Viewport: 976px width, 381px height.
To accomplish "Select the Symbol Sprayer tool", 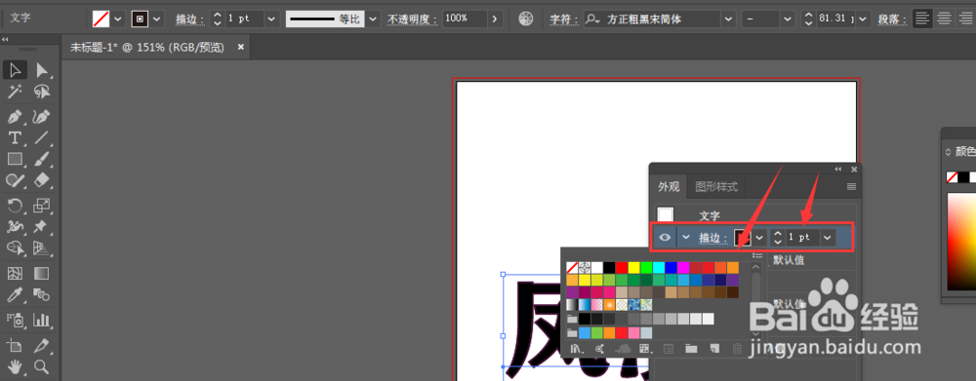I will [15, 320].
